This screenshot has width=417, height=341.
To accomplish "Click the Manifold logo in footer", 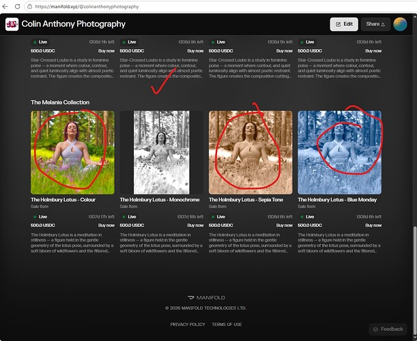I will [206, 297].
